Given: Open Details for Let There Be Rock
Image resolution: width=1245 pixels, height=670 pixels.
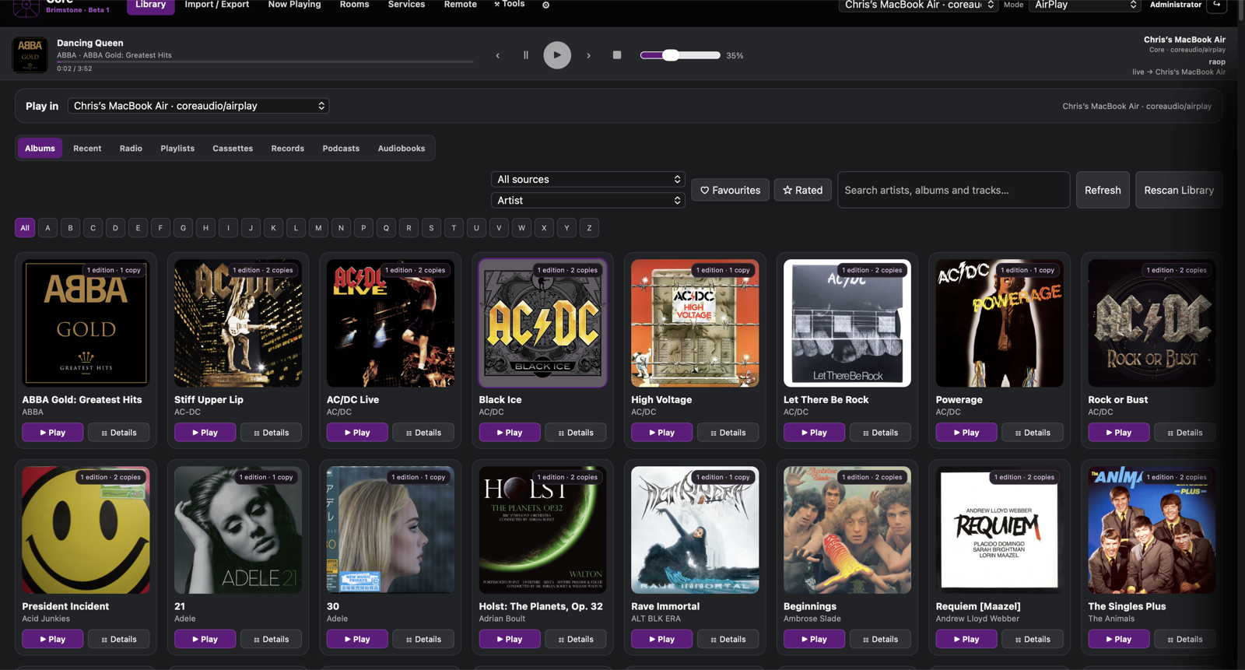Looking at the screenshot, I should 880,433.
